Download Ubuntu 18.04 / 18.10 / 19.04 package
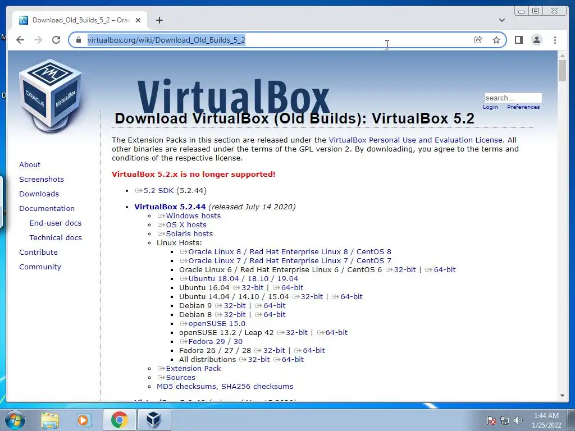 239,278
